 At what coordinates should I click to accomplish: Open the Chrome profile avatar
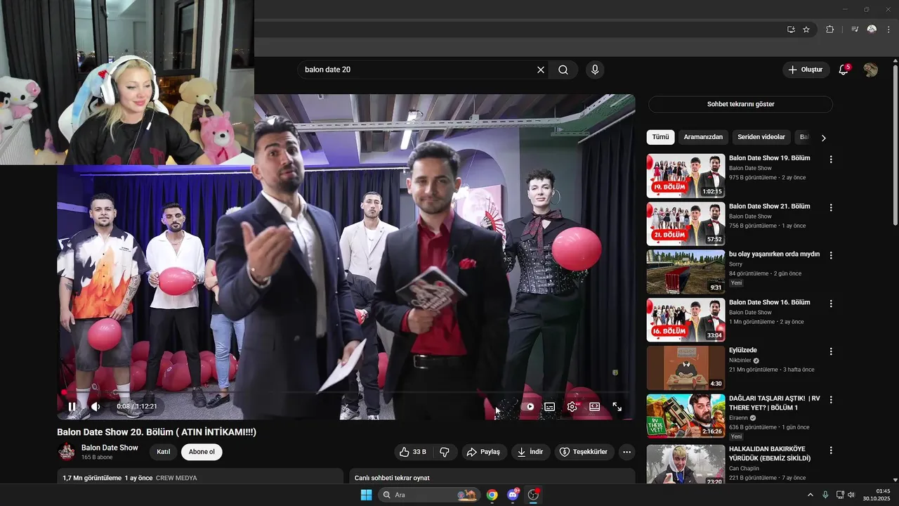point(872,30)
